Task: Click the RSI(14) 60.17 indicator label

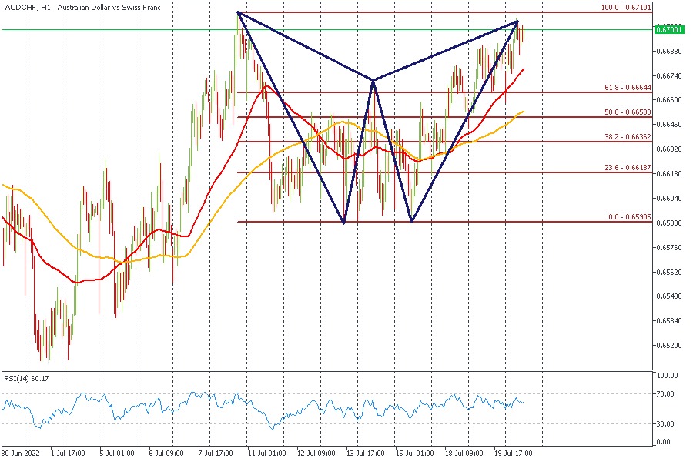Action: pos(27,378)
